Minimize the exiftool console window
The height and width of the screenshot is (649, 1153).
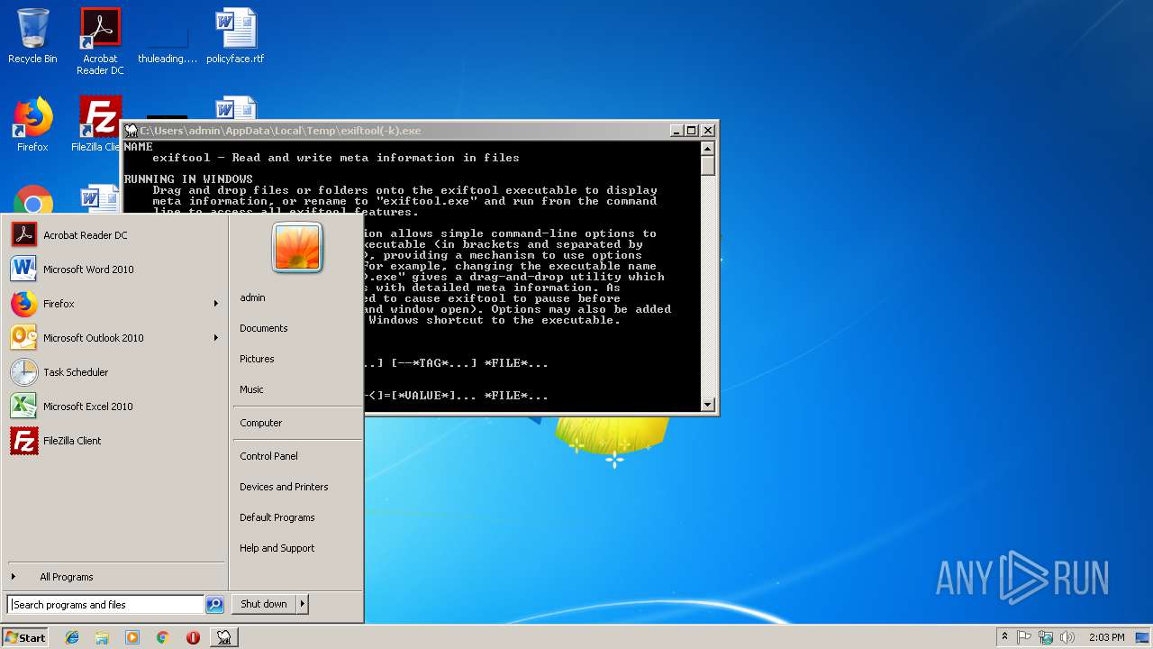(x=676, y=131)
